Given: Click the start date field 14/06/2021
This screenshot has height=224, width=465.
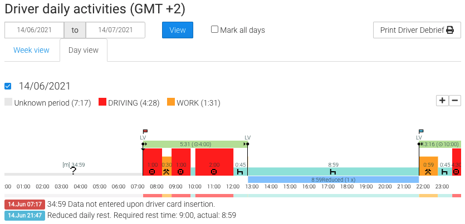Looking at the screenshot, I should point(35,30).
